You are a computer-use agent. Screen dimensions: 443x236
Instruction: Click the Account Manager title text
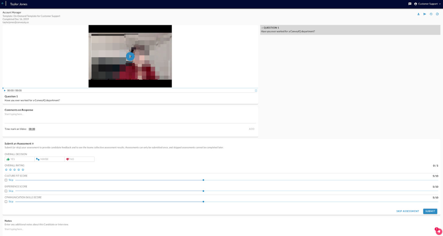click(x=12, y=12)
